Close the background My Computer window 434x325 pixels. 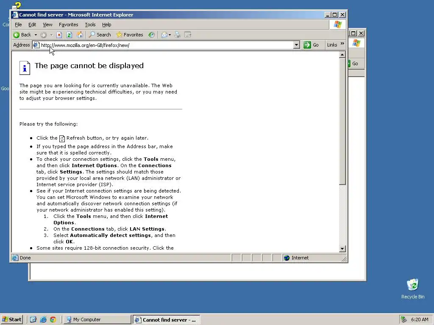361,33
